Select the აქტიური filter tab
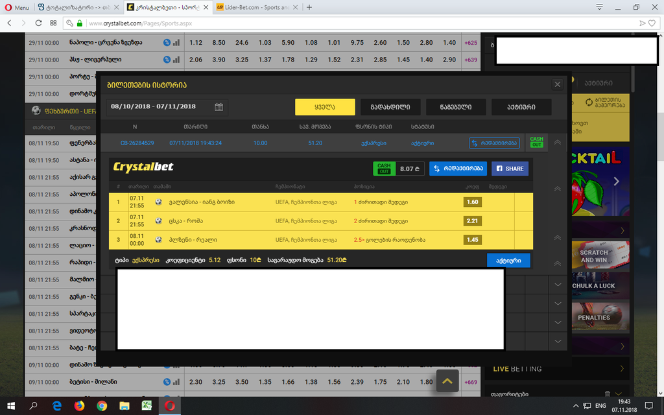 (x=521, y=107)
